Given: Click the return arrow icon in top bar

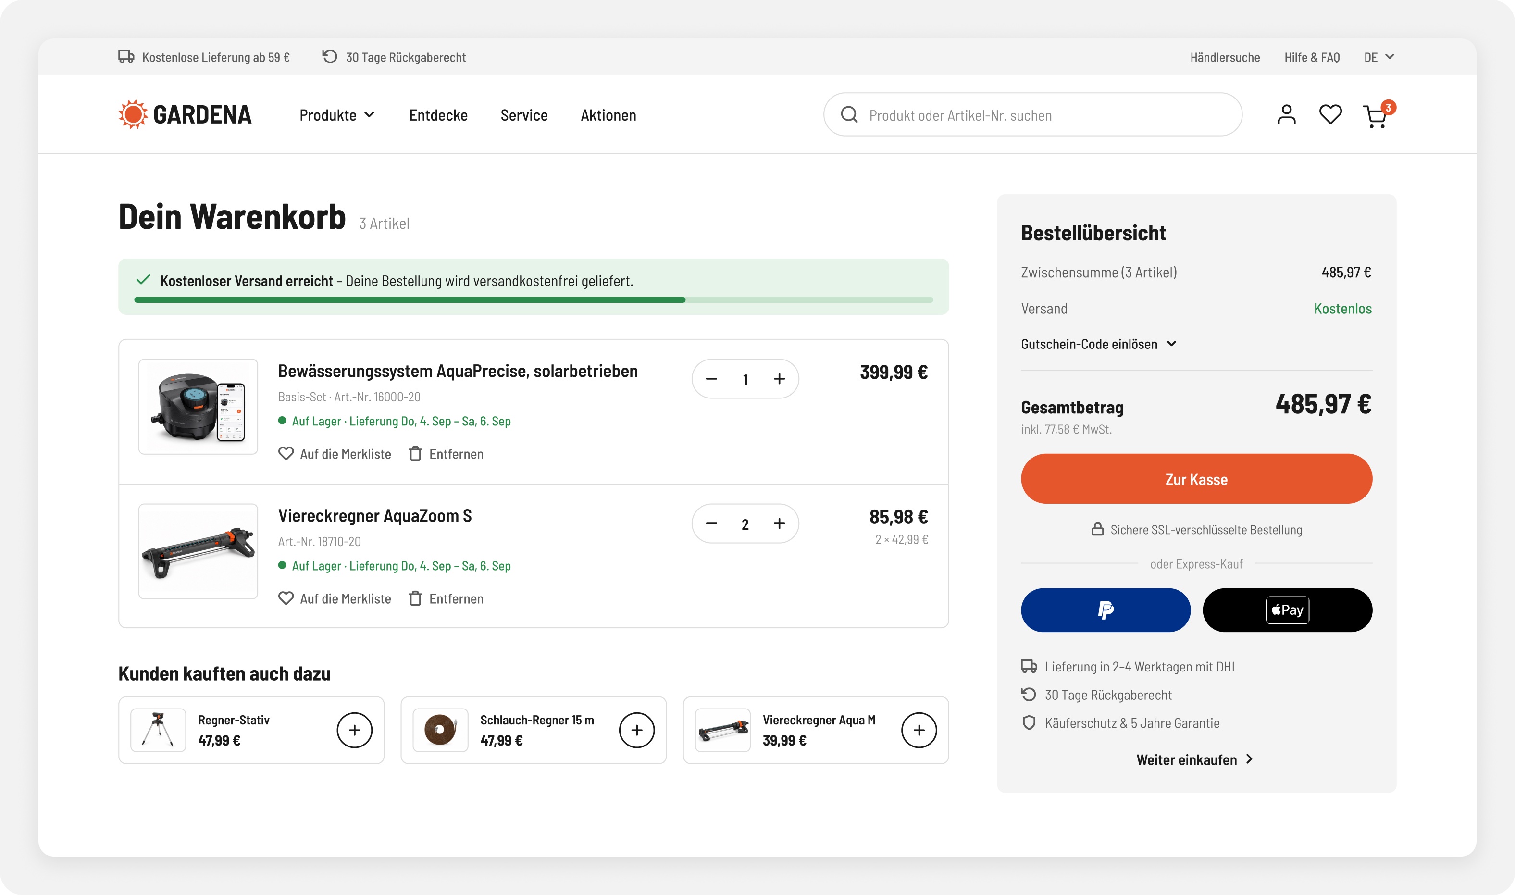Looking at the screenshot, I should pyautogui.click(x=329, y=57).
